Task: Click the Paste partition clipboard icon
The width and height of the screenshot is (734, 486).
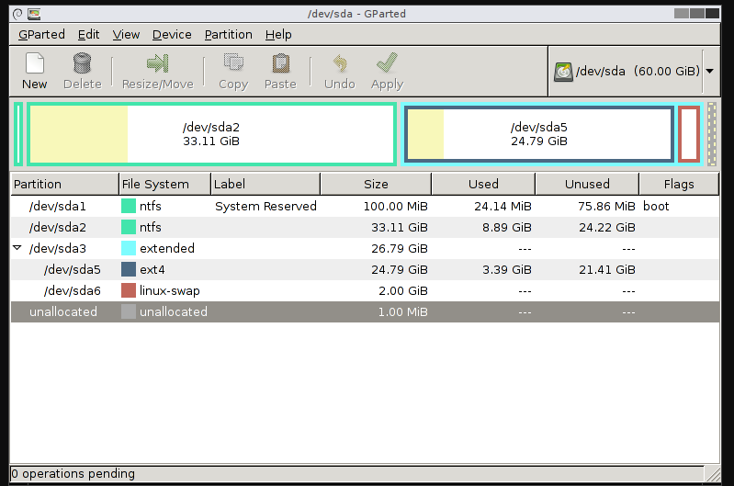Action: pos(281,63)
